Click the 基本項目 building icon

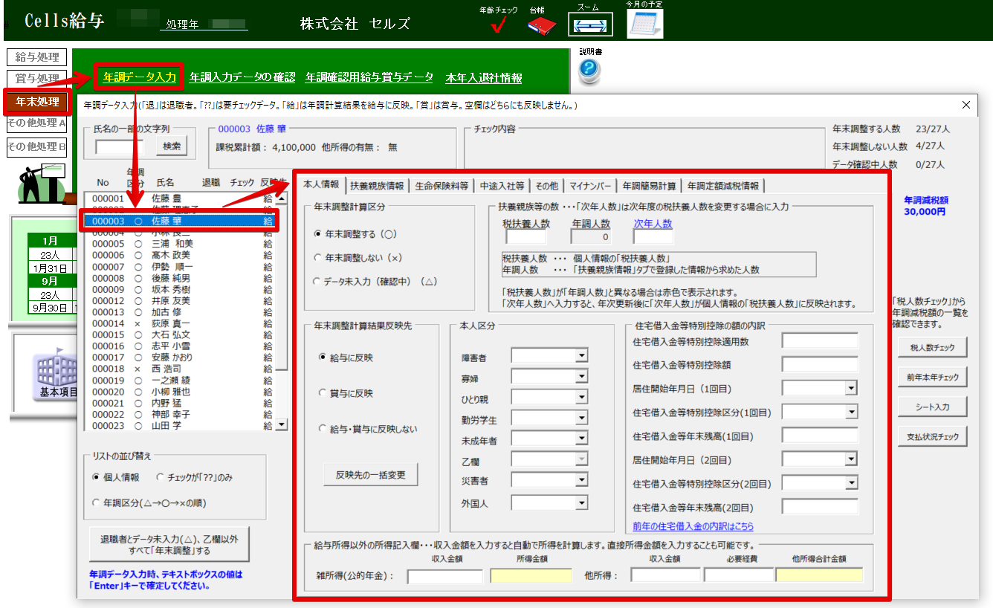[x=56, y=375]
